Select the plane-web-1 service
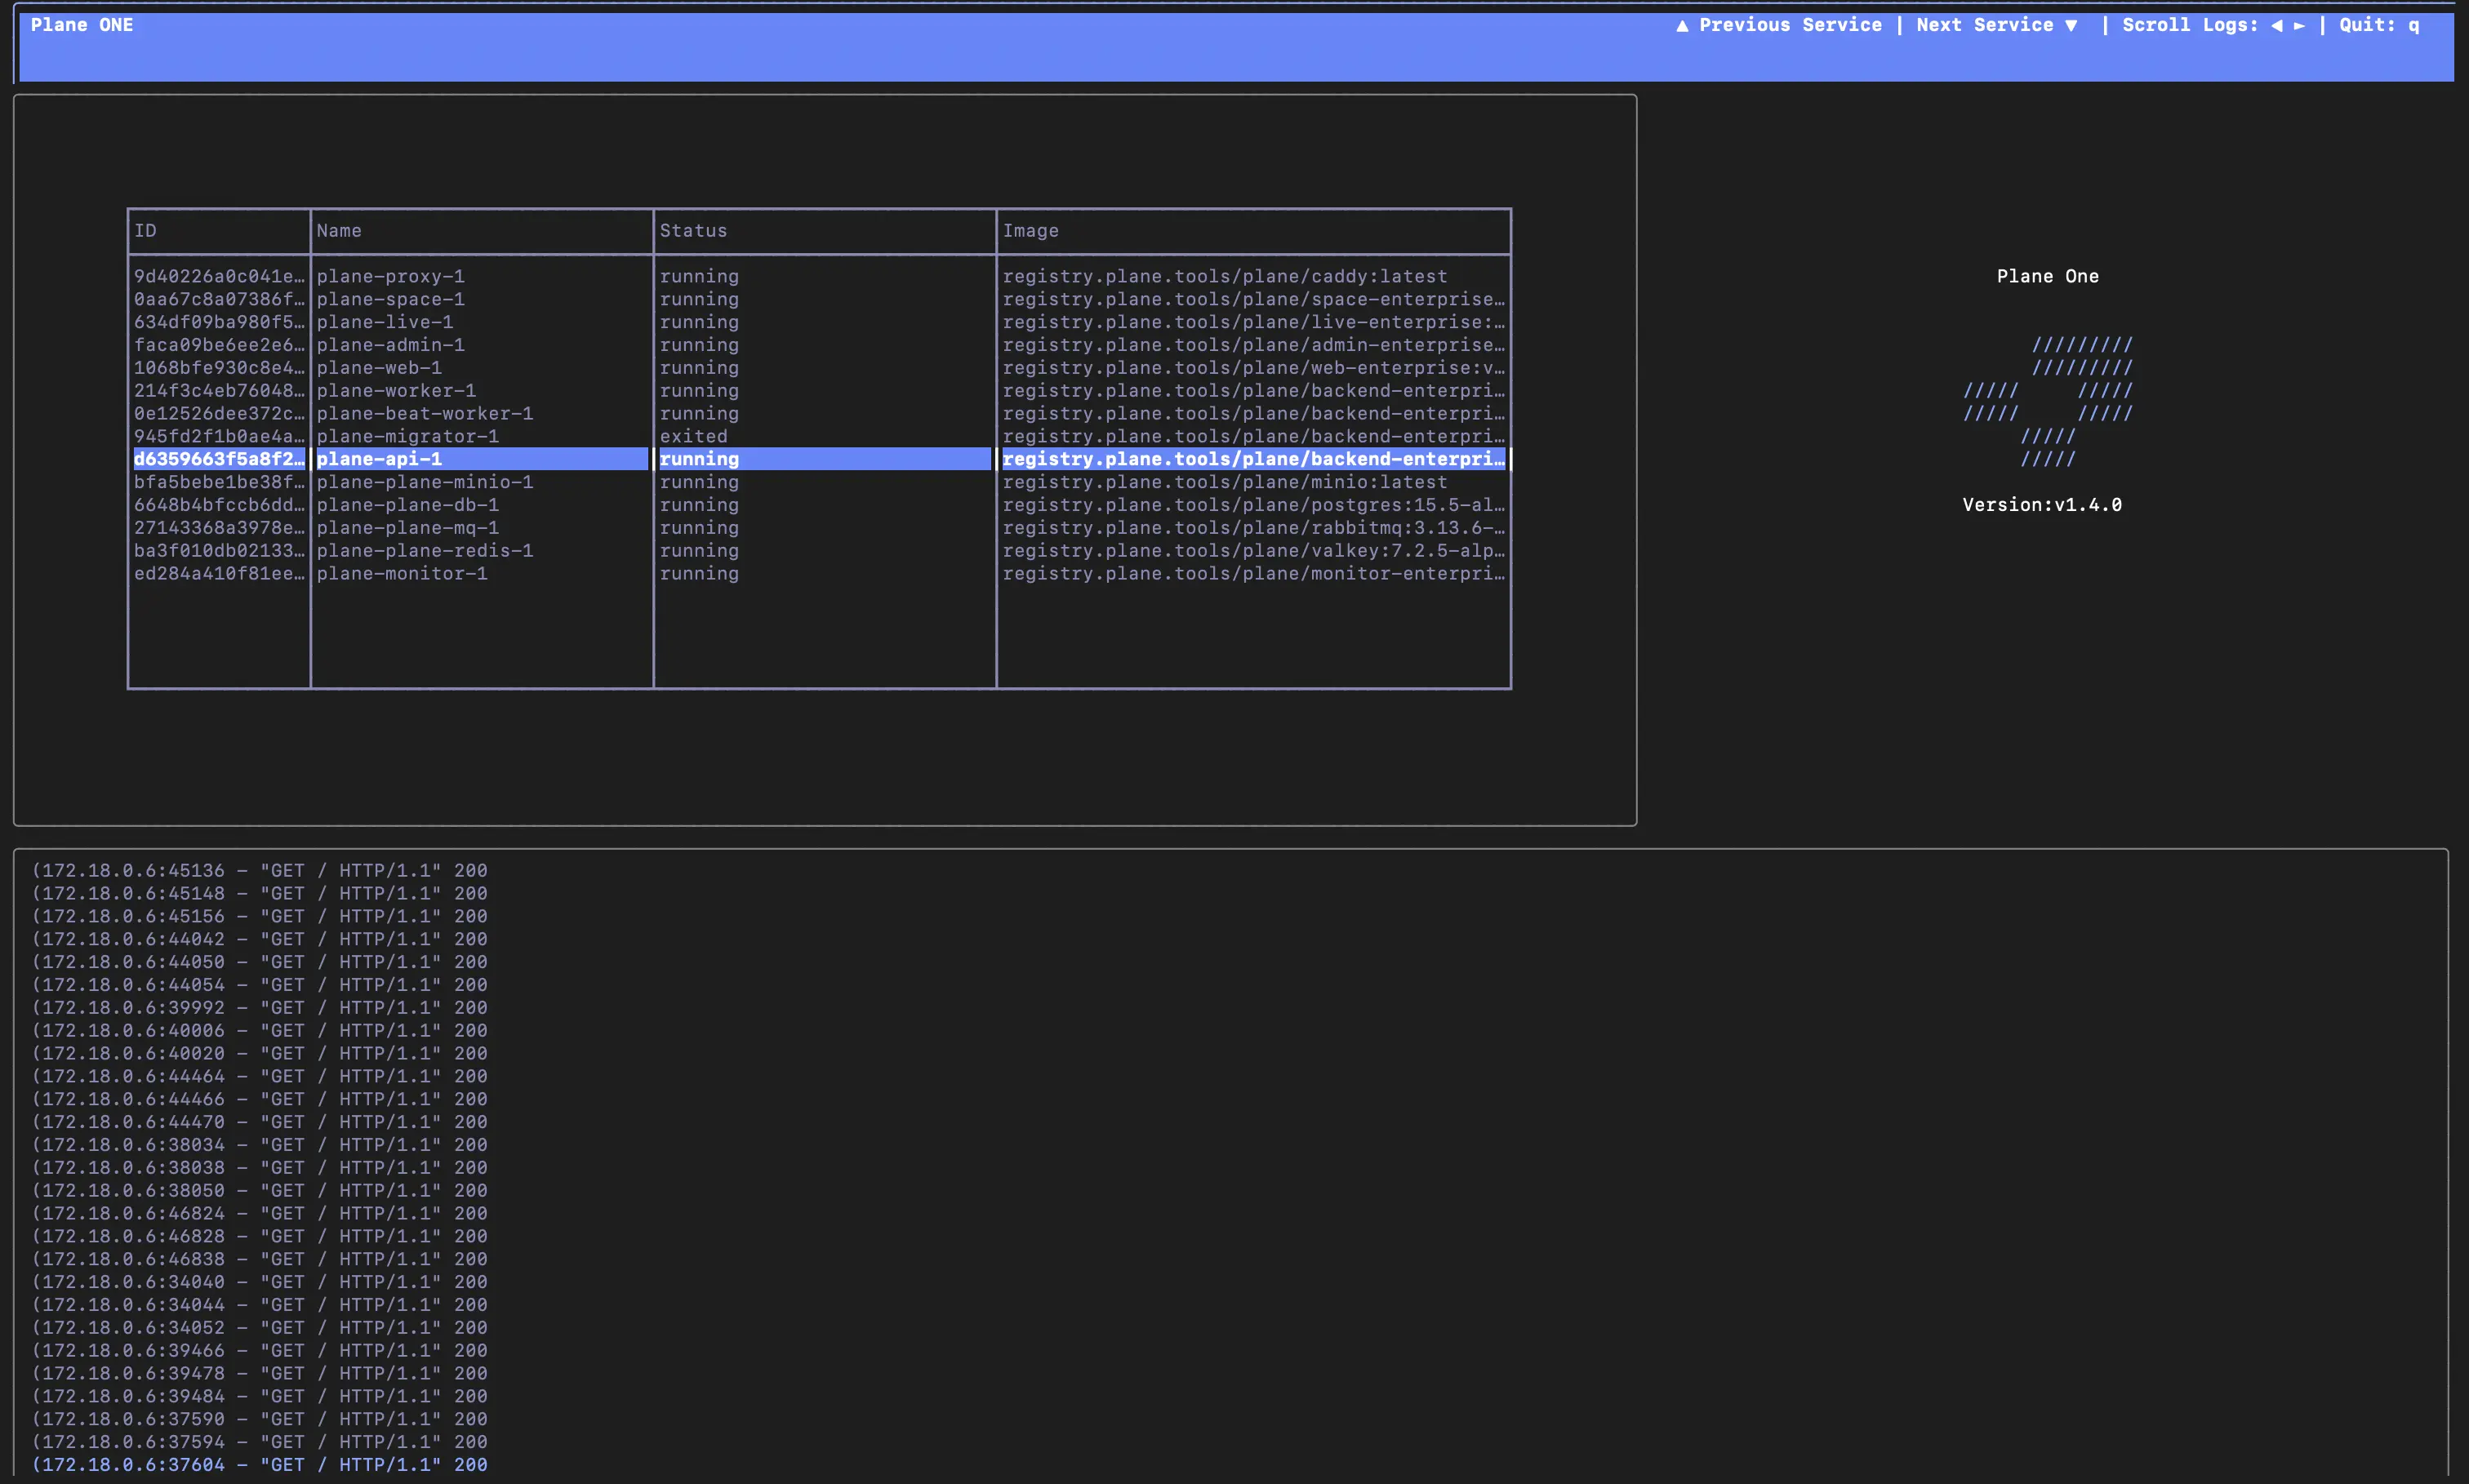 click(379, 368)
